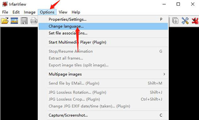Viewport: 199px width, 120px height.
Task: Click the Open file folder icon
Action: pyautogui.click(x=5, y=20)
